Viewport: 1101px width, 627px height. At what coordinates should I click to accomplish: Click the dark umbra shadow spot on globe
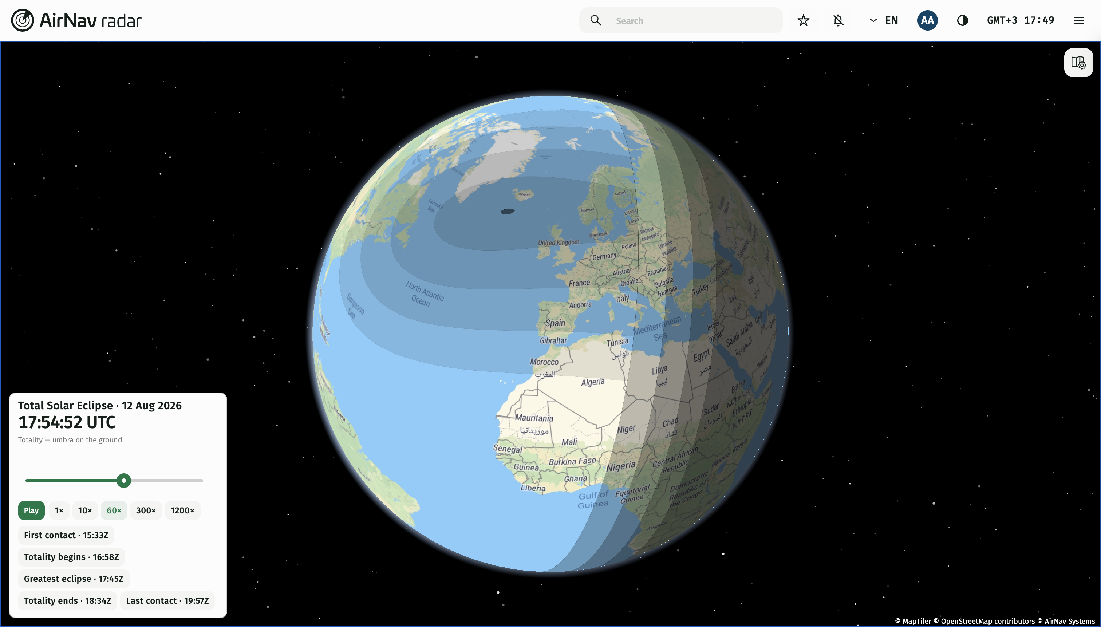click(x=508, y=212)
